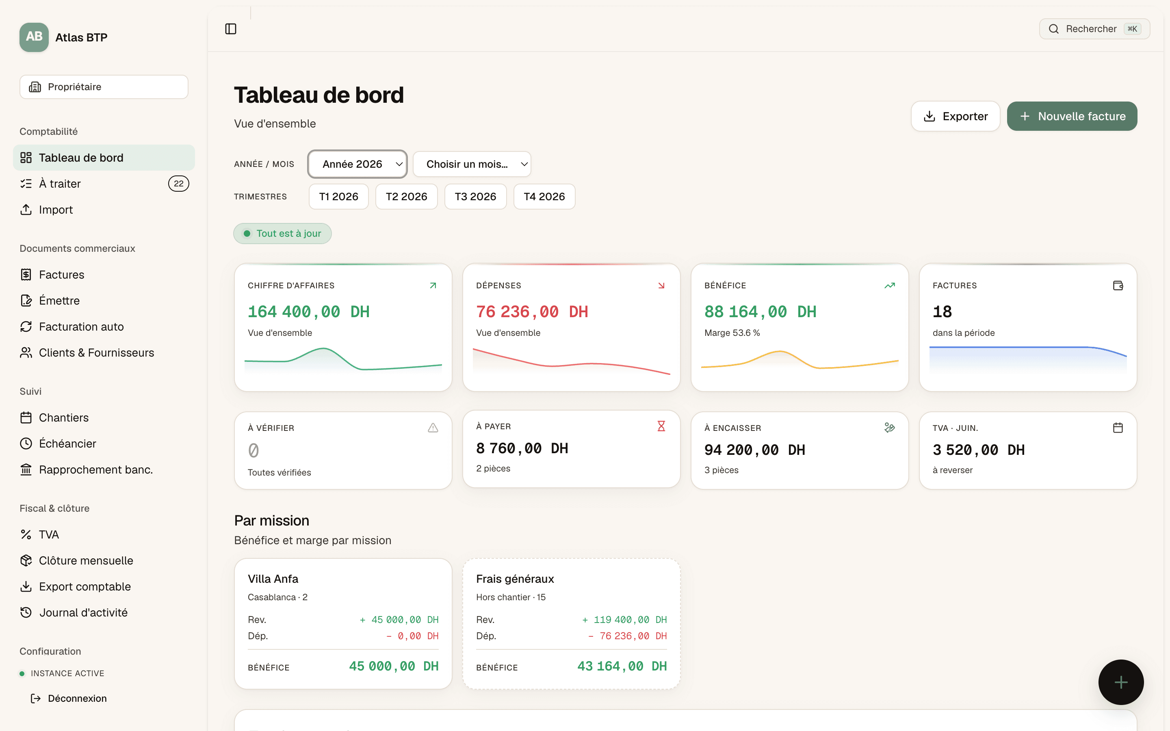Click the warning triangle on À vérifier card
This screenshot has width=1170, height=731.
coord(433,428)
